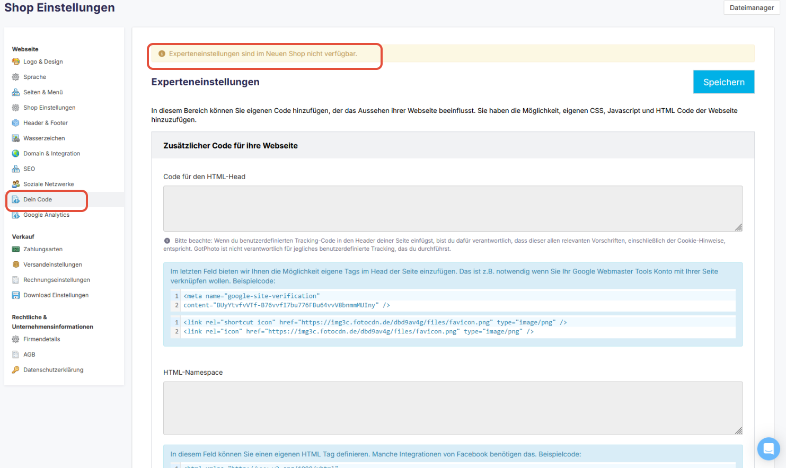Click the Dein Code file icon
The image size is (786, 468).
[x=16, y=200]
